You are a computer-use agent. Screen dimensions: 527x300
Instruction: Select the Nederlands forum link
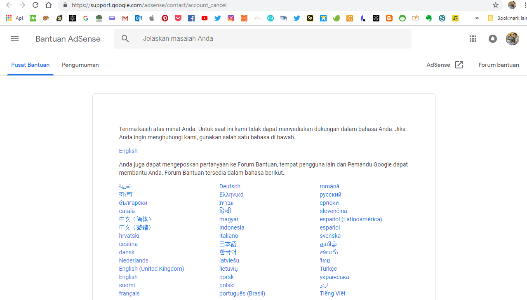tap(134, 260)
